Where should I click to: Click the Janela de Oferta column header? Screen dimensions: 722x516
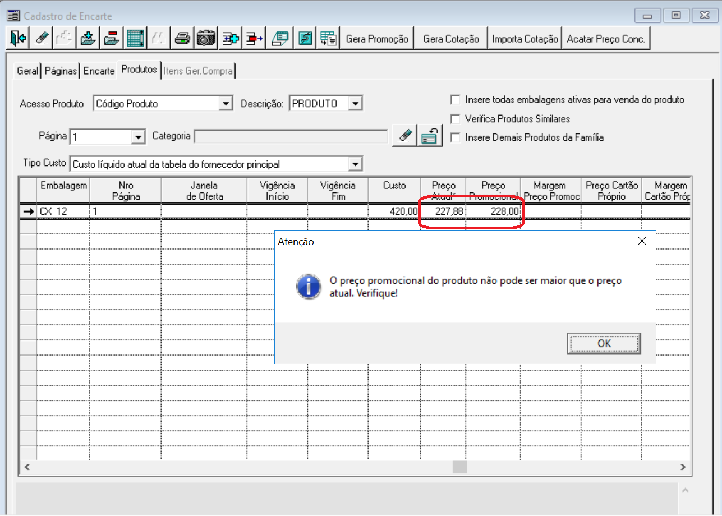click(x=204, y=191)
